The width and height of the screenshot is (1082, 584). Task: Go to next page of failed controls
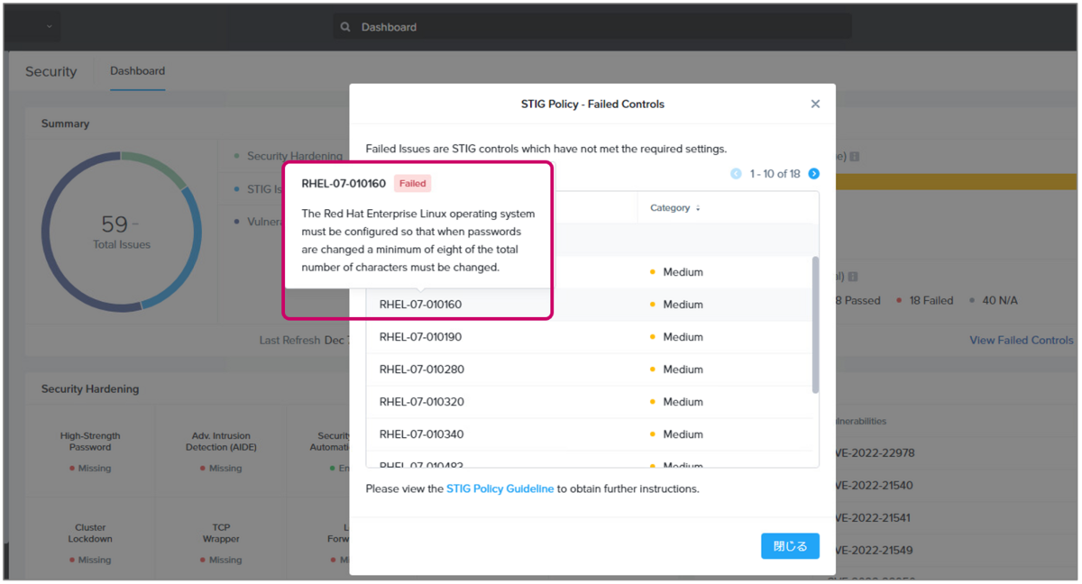coord(813,174)
